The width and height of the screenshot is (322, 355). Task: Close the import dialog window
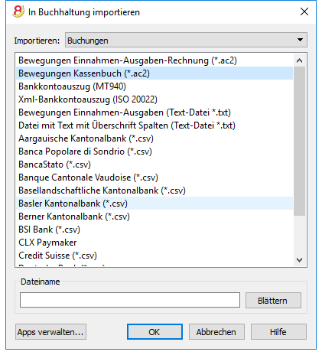tap(304, 11)
